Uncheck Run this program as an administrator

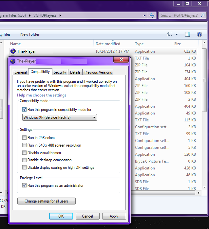point(25,185)
